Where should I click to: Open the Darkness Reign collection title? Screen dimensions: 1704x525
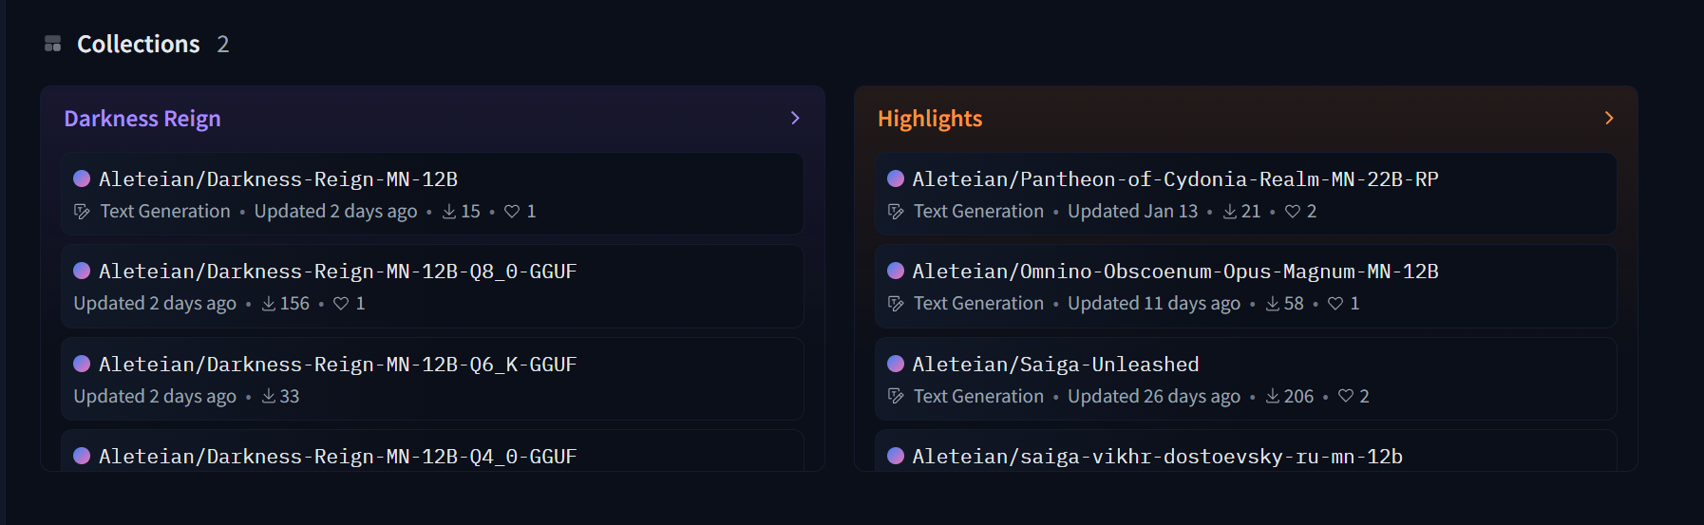(142, 119)
